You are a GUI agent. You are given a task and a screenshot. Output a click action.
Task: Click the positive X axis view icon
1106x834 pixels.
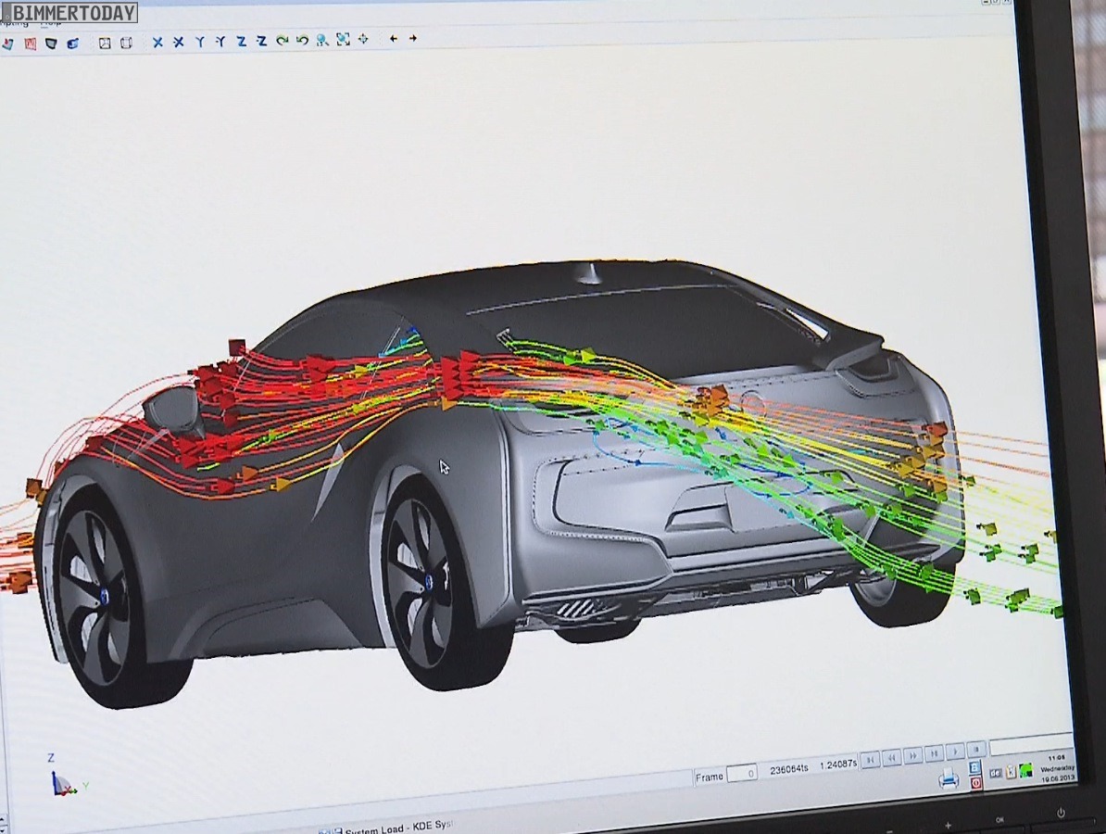pyautogui.click(x=157, y=42)
